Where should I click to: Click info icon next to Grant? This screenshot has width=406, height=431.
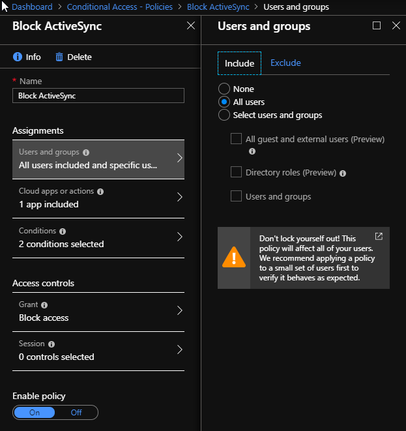click(x=44, y=305)
